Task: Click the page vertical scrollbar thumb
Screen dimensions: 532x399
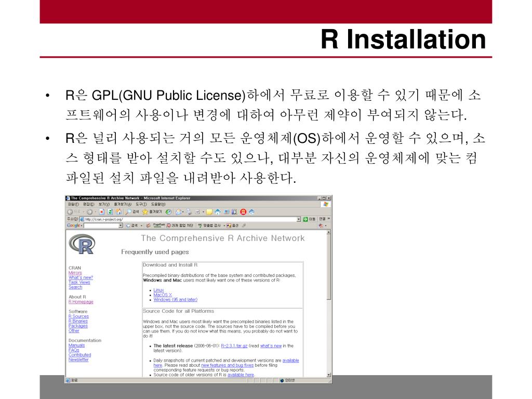Action: 328,268
